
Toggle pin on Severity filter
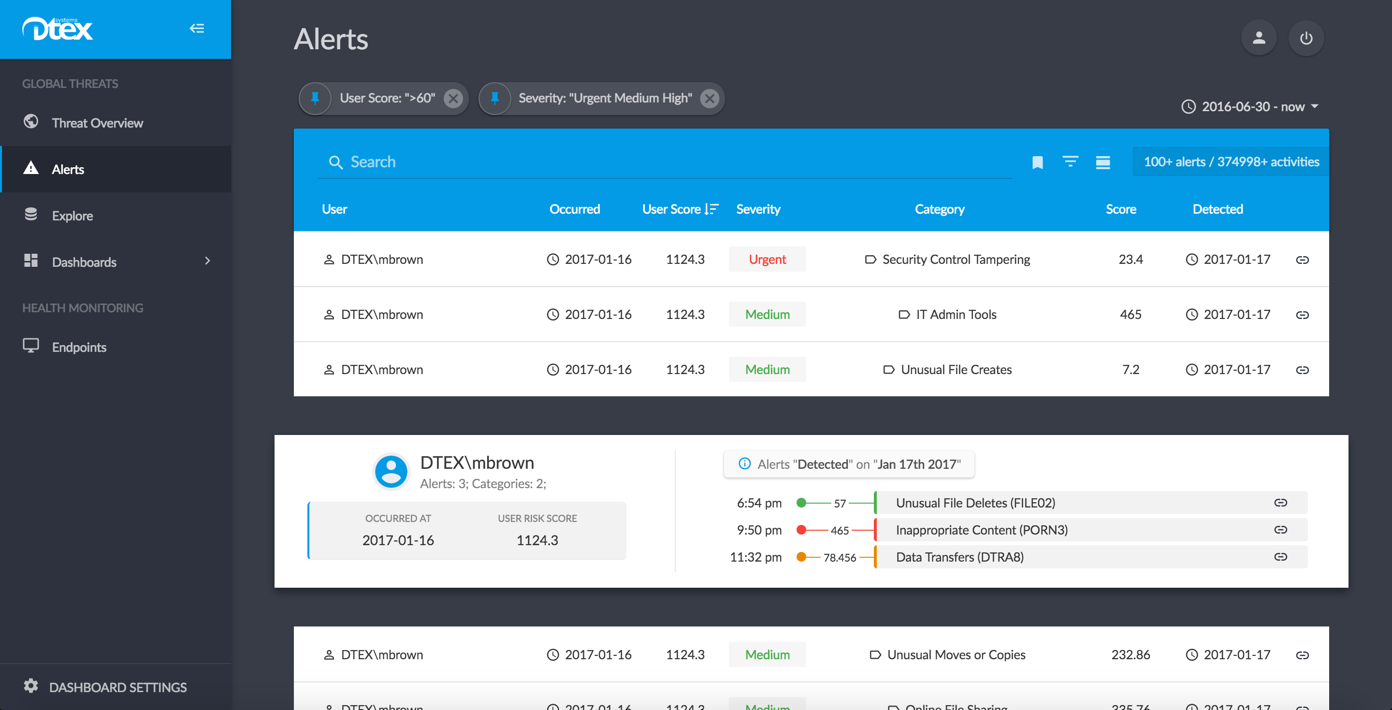tap(494, 98)
